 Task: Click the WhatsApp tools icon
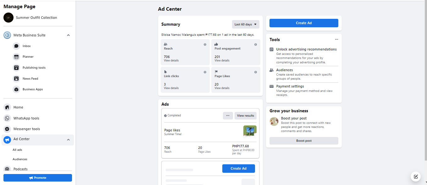(7, 118)
